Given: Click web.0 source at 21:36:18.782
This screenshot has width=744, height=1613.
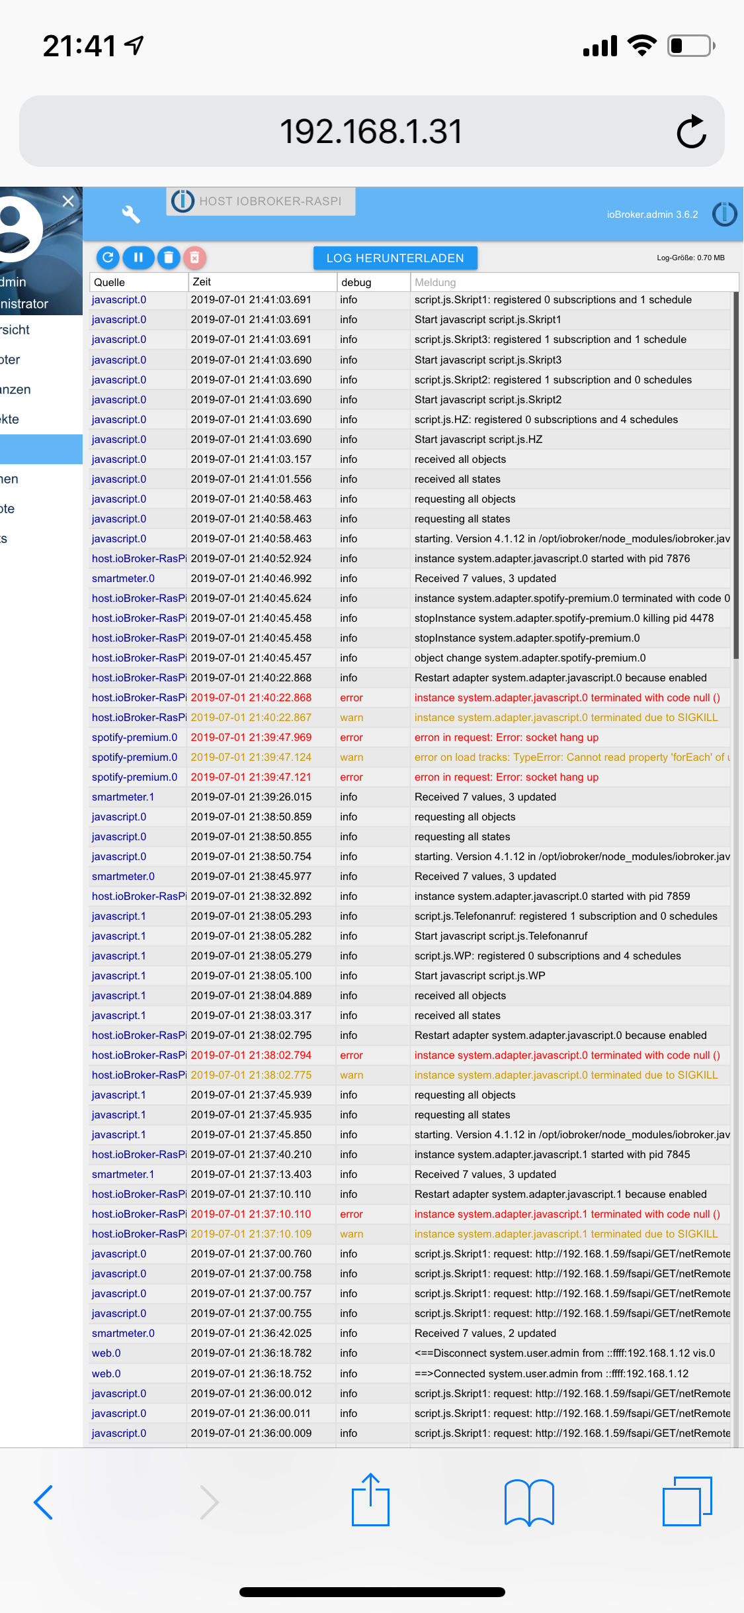Looking at the screenshot, I should click(106, 1353).
